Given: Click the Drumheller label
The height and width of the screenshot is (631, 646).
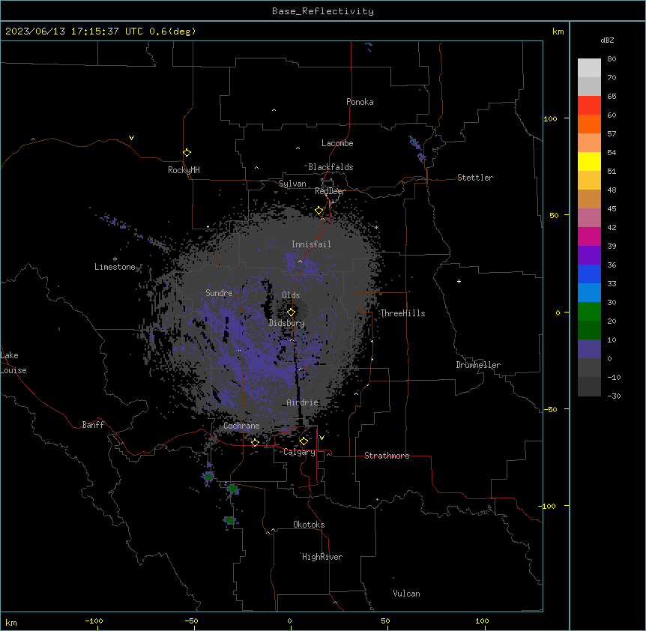Looking at the screenshot, I should (x=478, y=365).
